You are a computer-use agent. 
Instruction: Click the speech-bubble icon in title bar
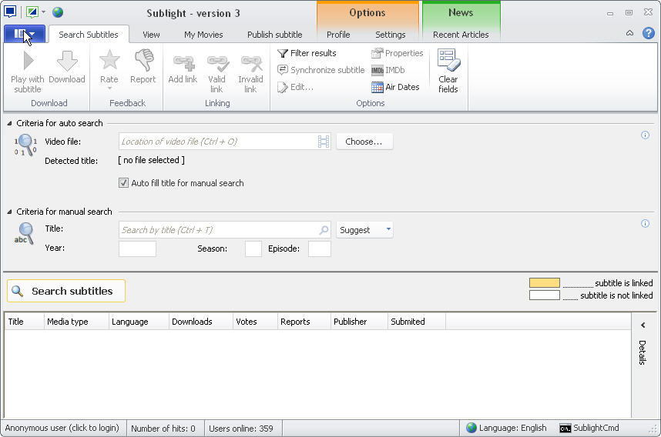(x=10, y=12)
